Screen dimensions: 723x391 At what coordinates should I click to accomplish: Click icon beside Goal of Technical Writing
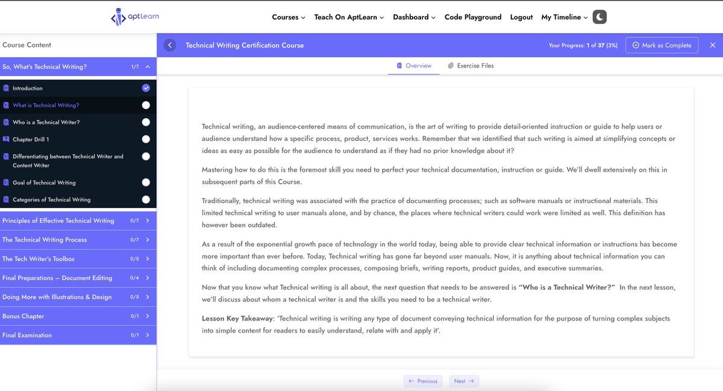pyautogui.click(x=6, y=183)
